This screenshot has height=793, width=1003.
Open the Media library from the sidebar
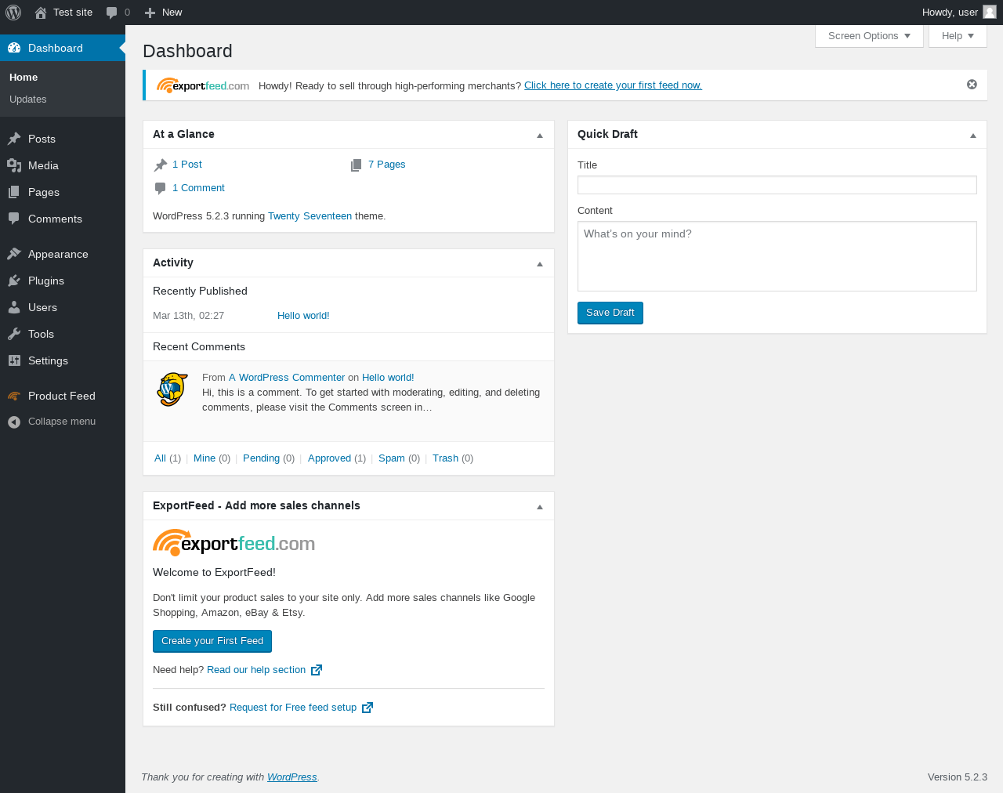coord(43,165)
